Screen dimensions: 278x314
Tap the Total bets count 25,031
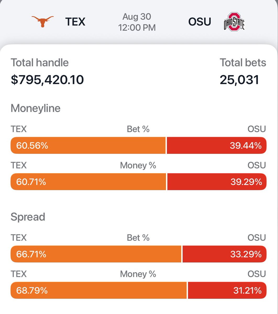click(x=239, y=80)
